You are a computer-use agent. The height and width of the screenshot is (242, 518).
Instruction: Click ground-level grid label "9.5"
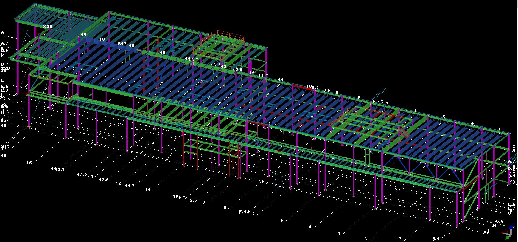[x=193, y=200]
